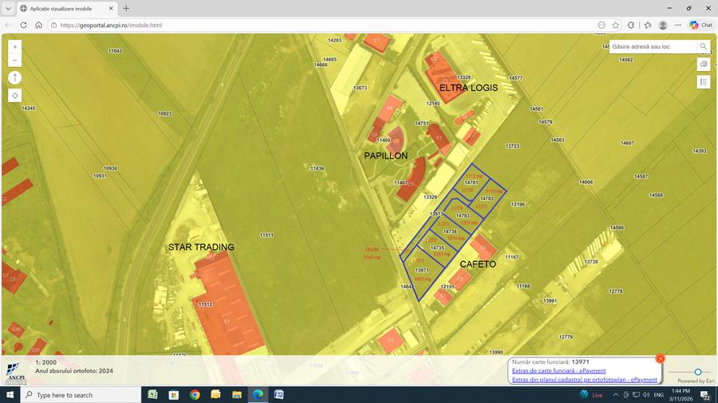Open a new browser tab

pos(126,8)
